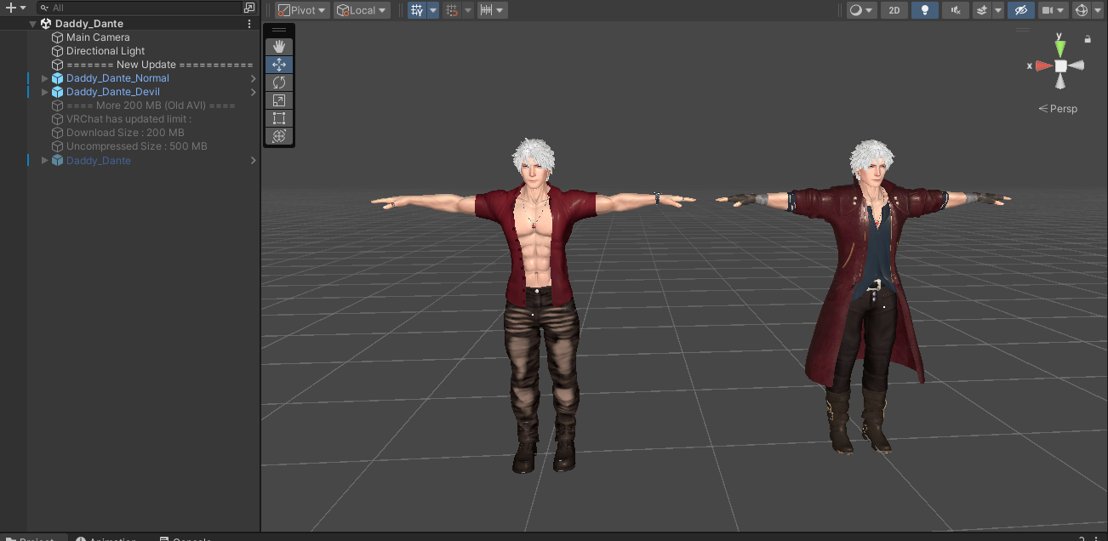Open the grid visibility options dropdown arrow
1108x541 pixels.
[433, 10]
